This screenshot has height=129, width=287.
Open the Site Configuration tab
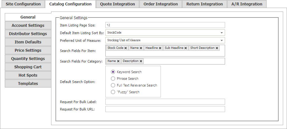[23, 4]
